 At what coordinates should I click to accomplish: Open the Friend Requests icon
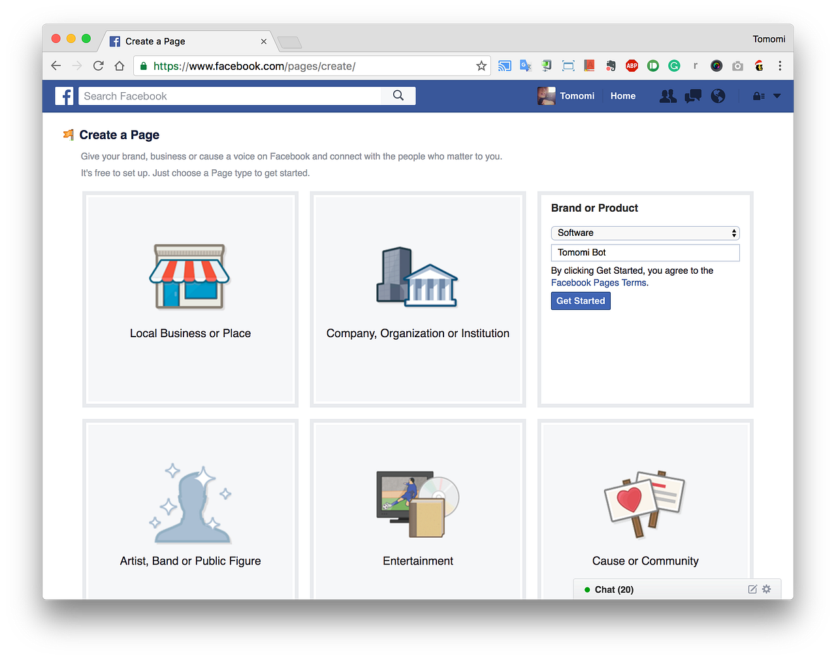(x=667, y=95)
